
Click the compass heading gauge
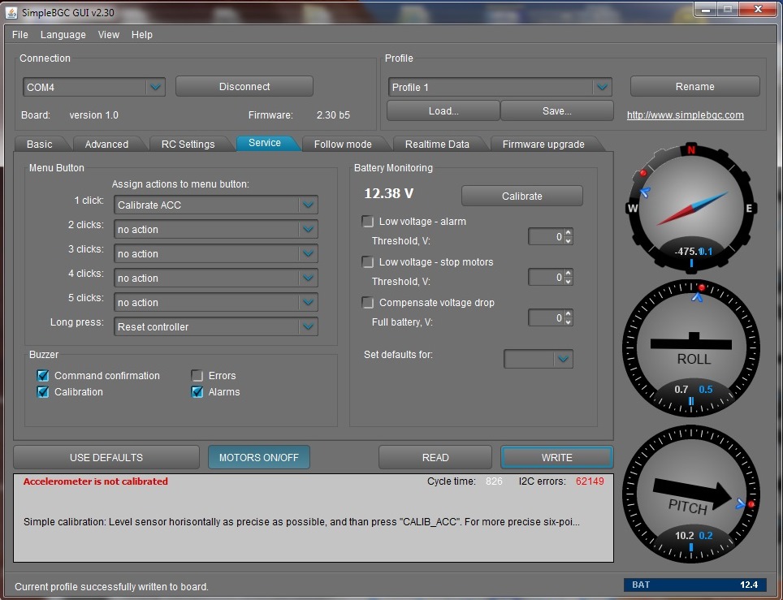pos(691,208)
